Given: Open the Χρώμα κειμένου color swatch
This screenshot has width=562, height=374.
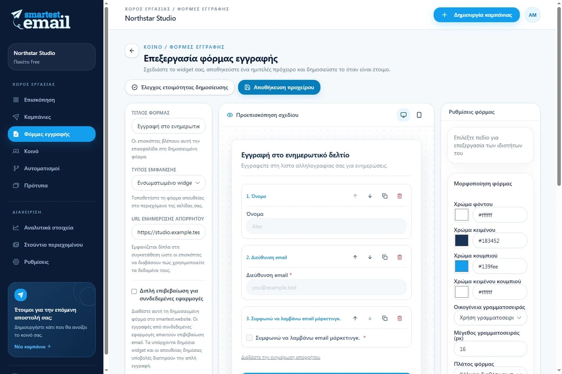Looking at the screenshot, I should tap(462, 240).
